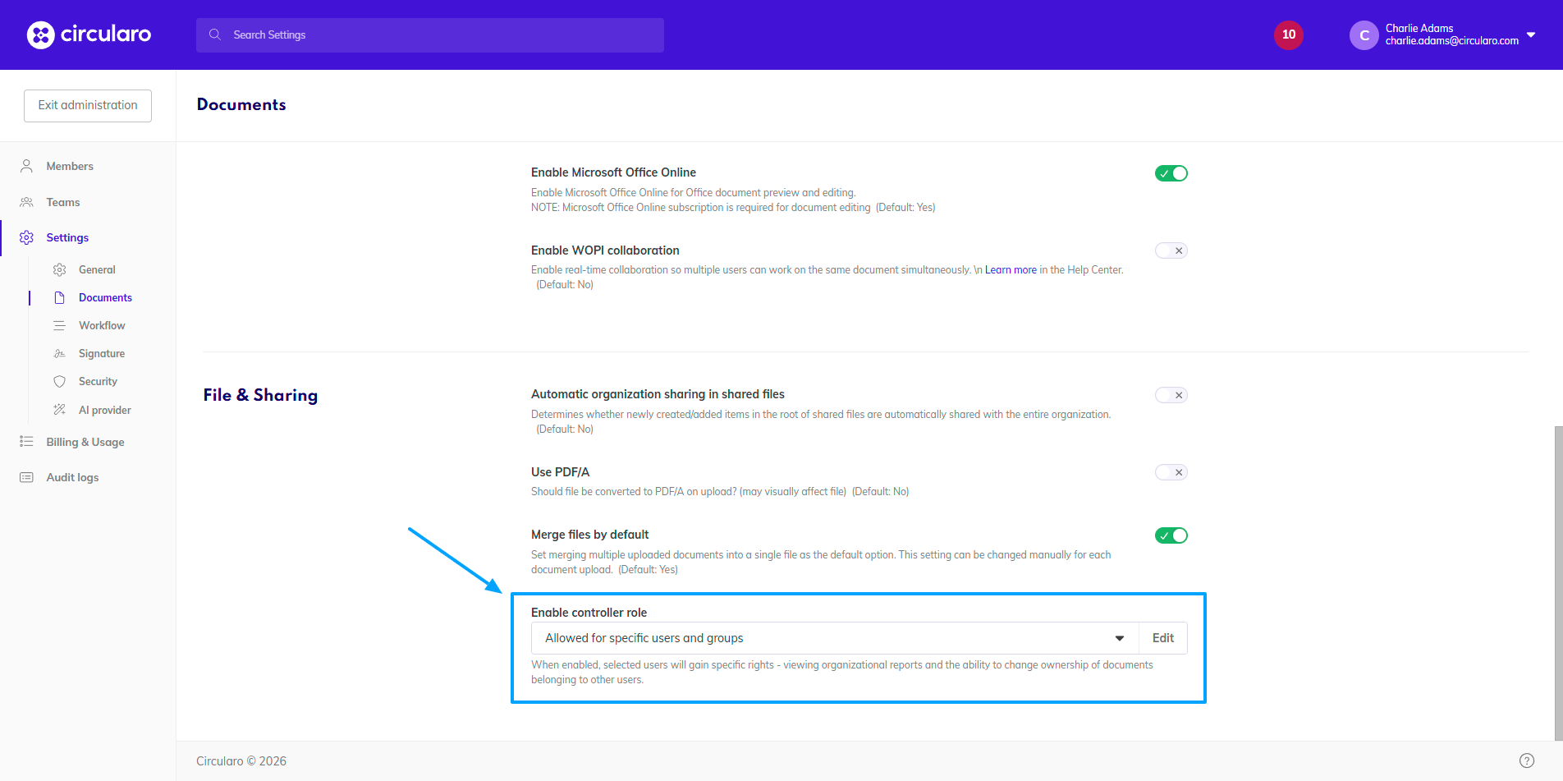Click the Security shield icon
This screenshot has height=781, width=1563.
59,381
